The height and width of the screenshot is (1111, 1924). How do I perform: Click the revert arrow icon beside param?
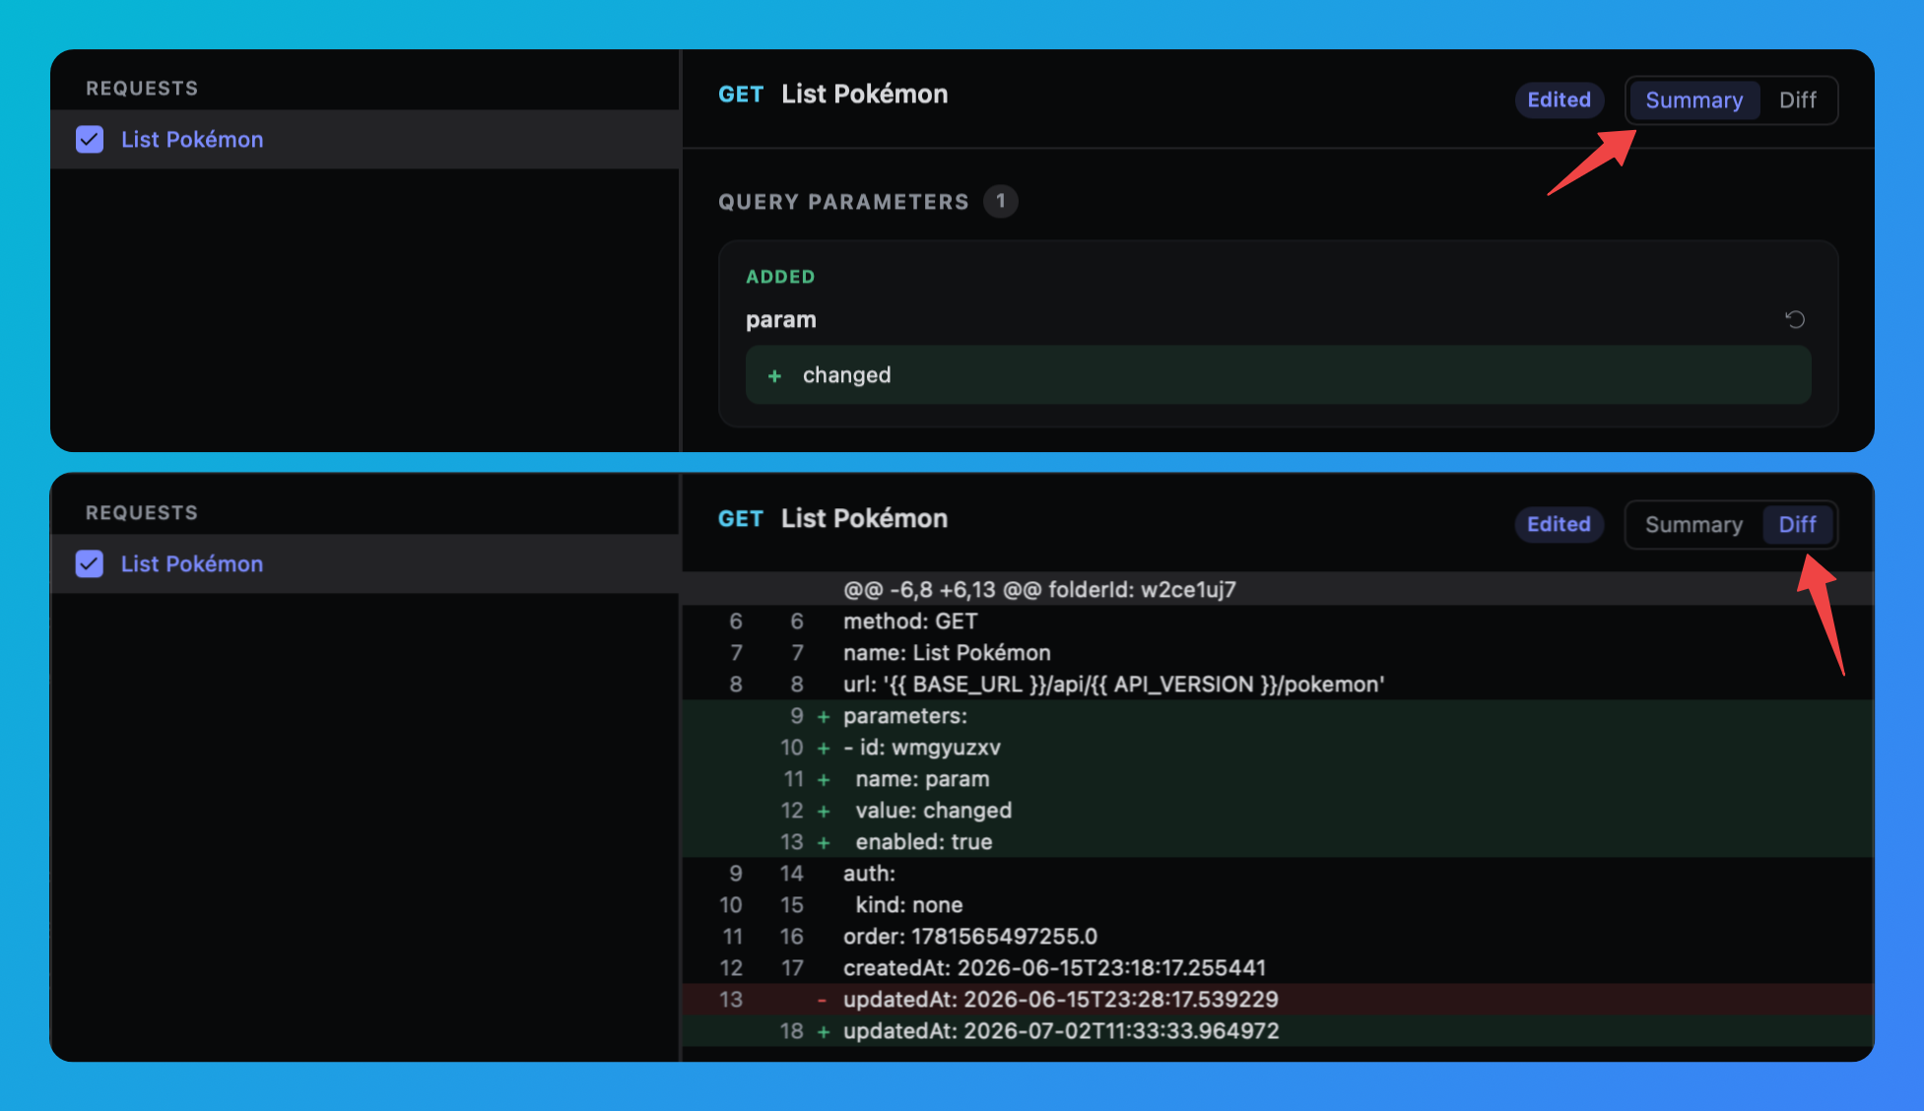1795,319
